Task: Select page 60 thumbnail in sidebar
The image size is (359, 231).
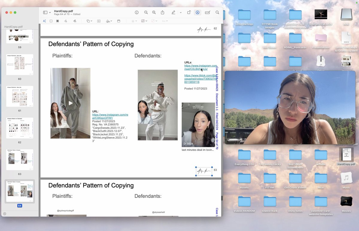Action: (20, 65)
